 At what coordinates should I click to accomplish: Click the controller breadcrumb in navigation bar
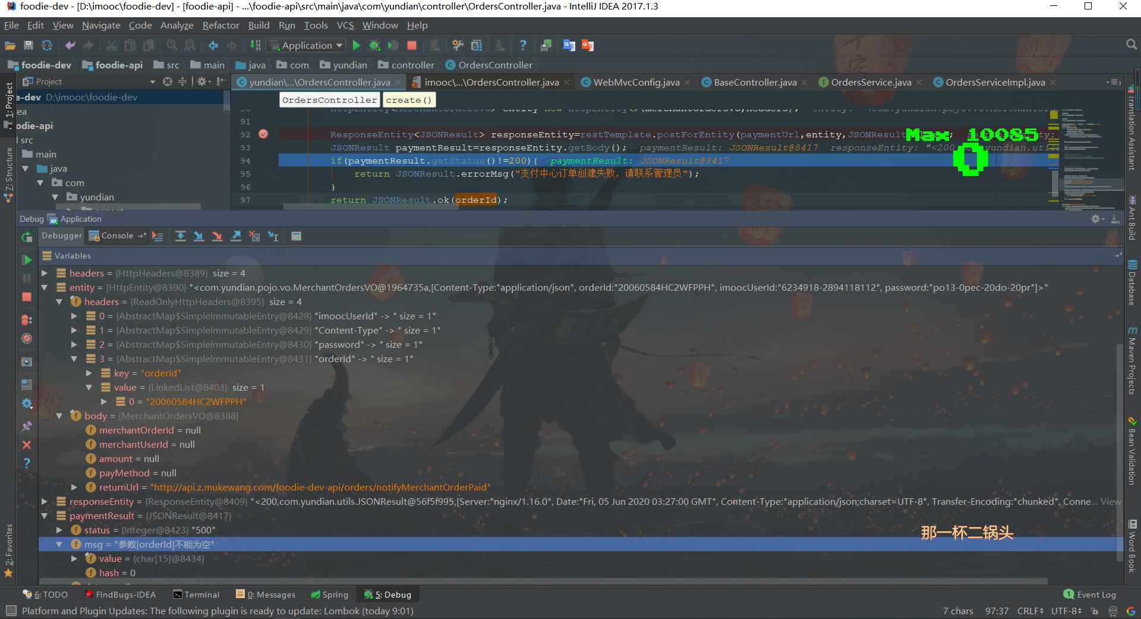406,65
